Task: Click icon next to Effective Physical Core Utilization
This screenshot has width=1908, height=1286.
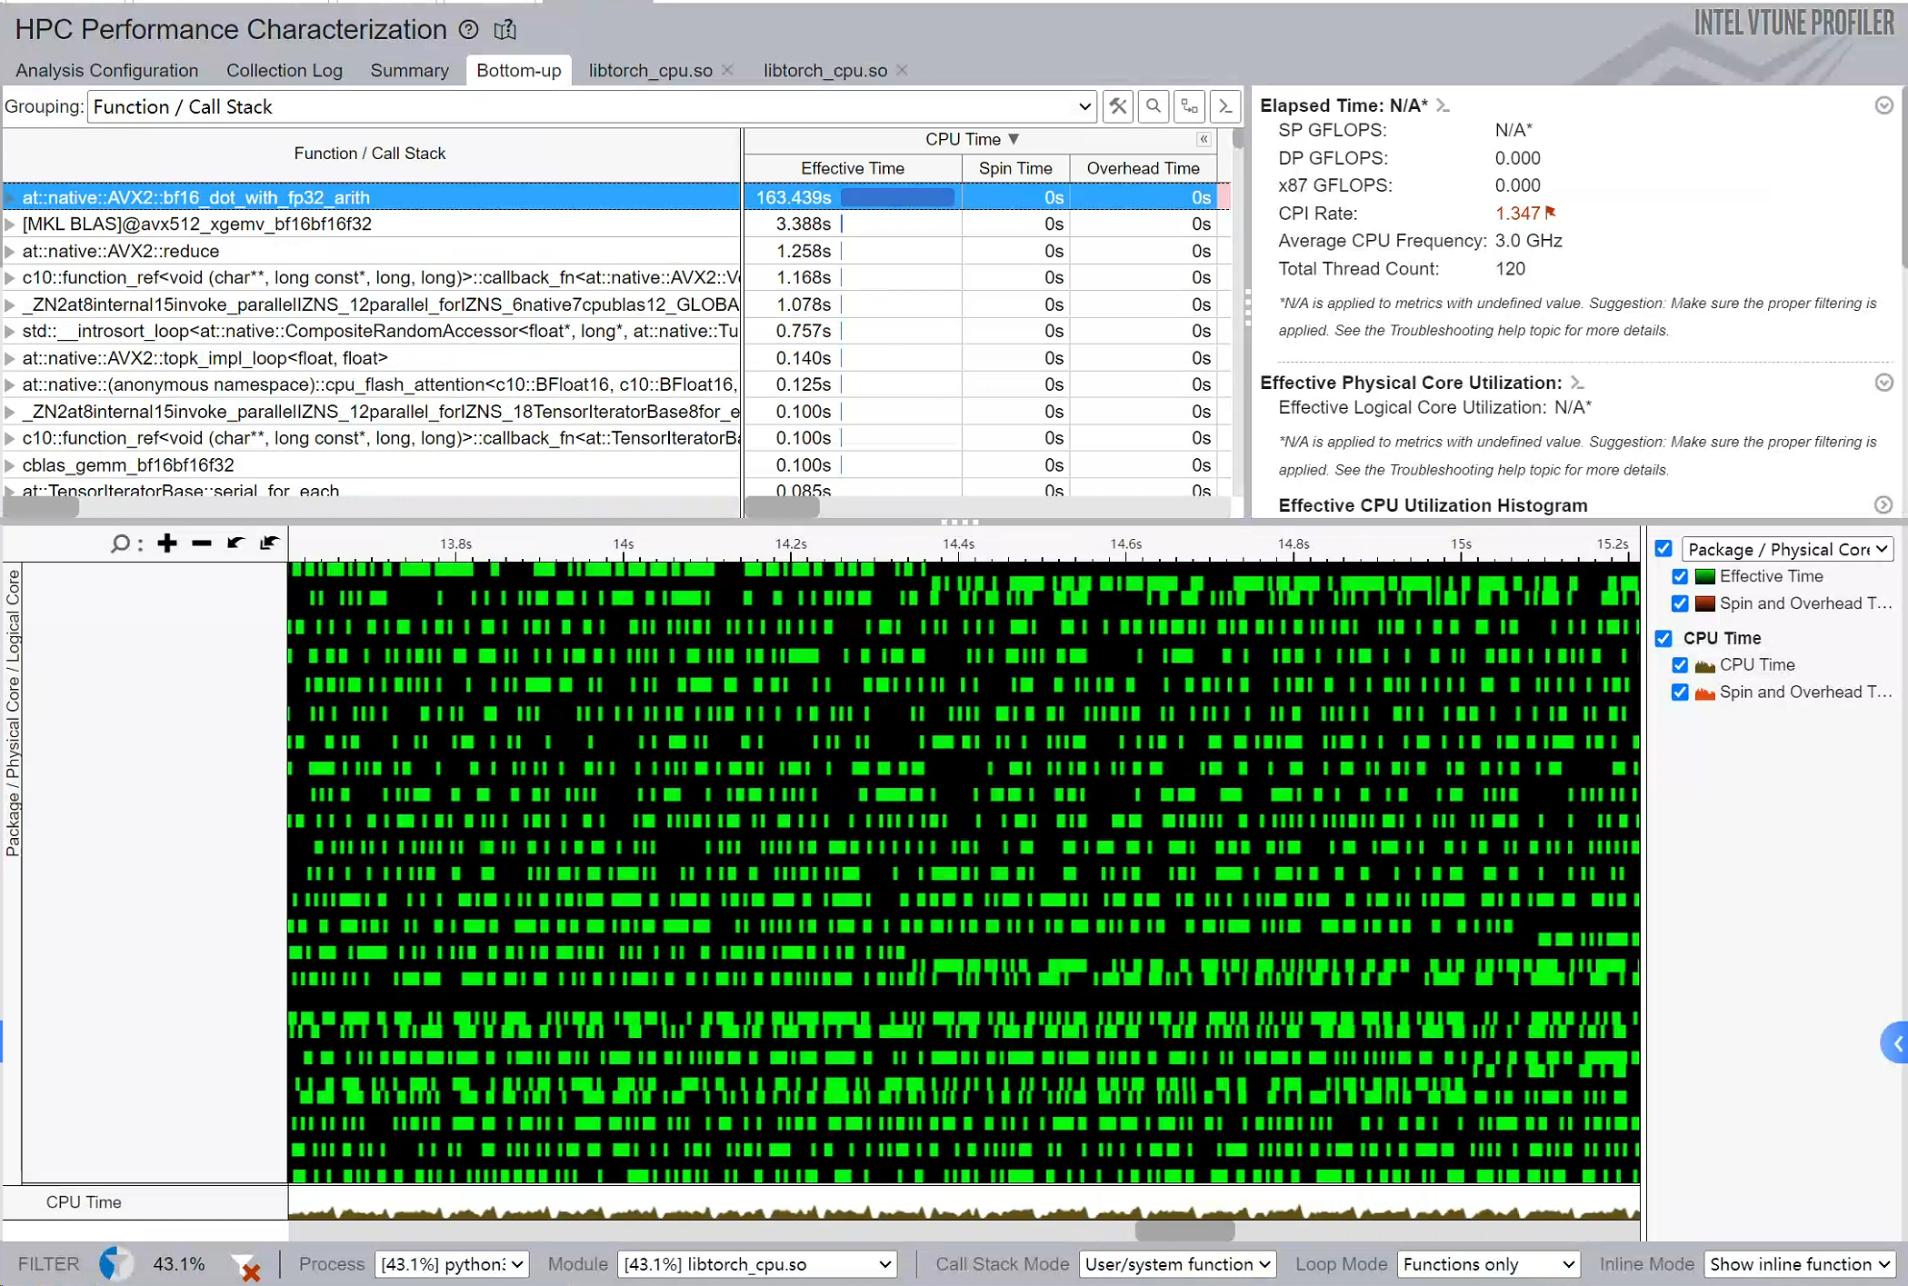Action: pyautogui.click(x=1577, y=383)
